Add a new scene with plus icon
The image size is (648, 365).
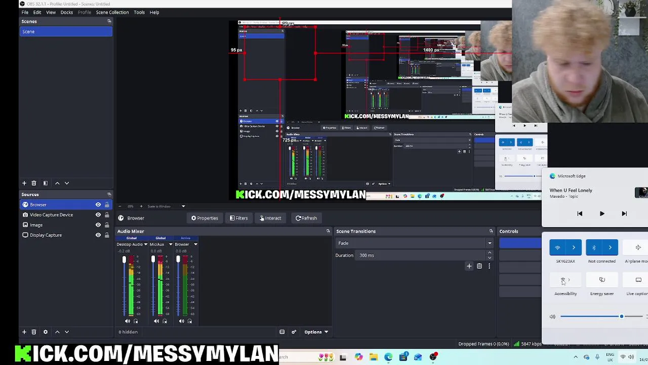[24, 183]
